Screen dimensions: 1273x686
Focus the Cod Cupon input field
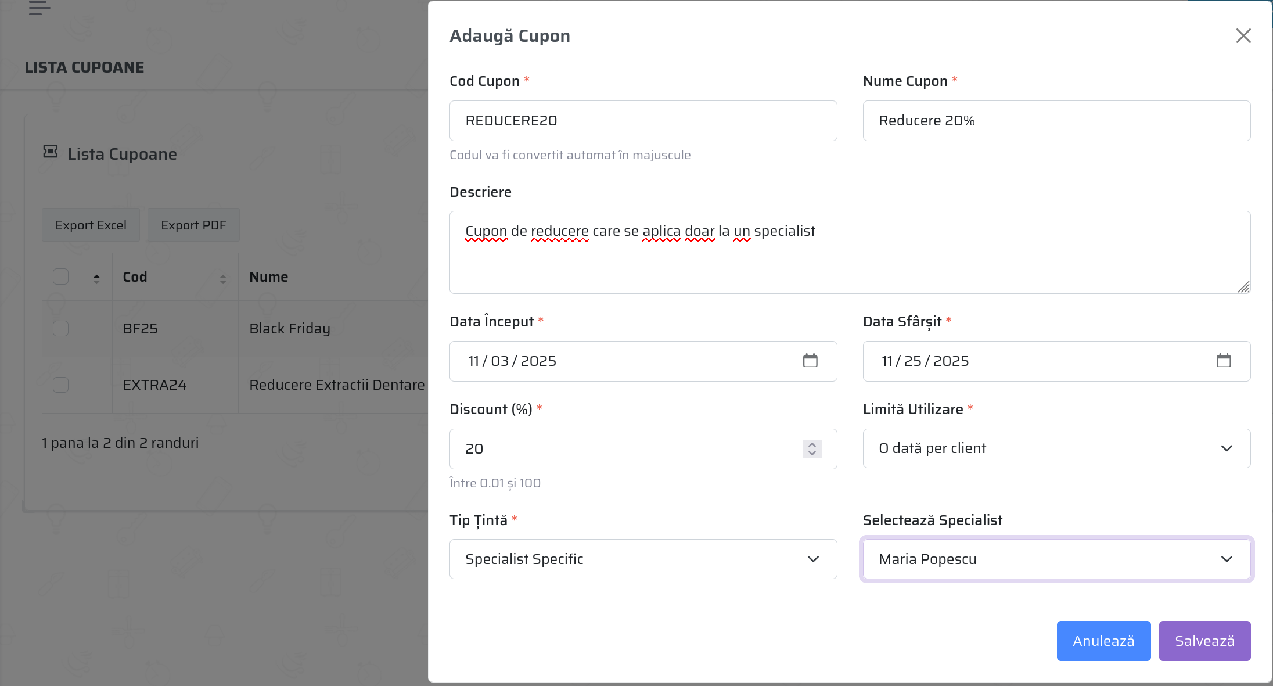click(642, 121)
